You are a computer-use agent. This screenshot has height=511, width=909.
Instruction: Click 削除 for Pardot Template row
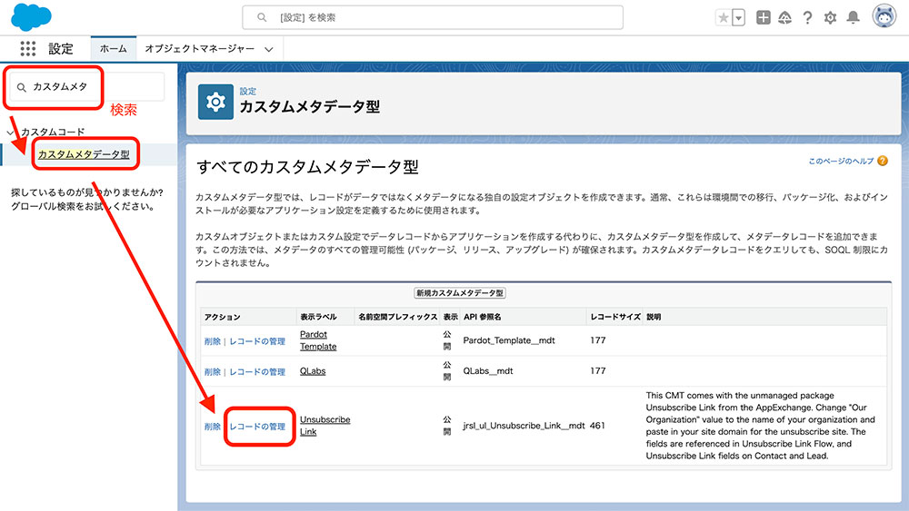click(212, 341)
